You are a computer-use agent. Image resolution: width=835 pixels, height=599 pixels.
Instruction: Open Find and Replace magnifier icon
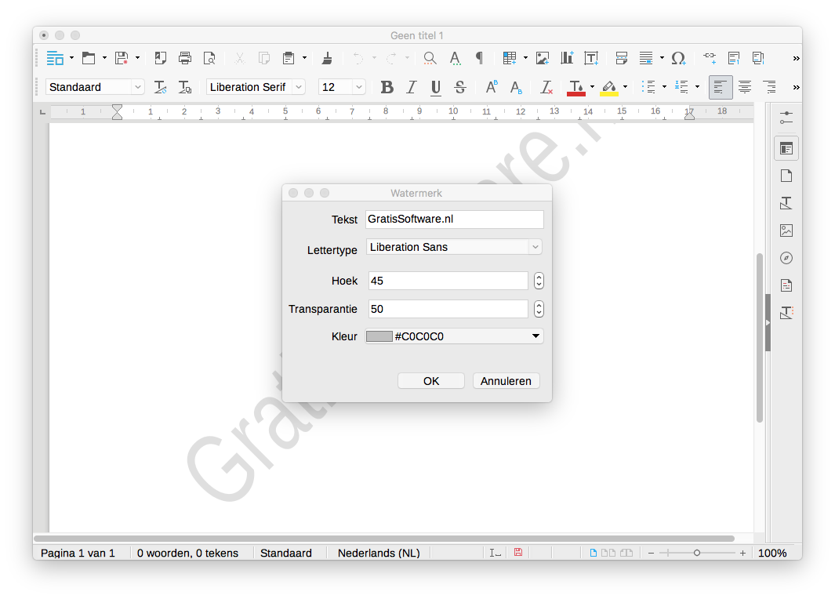pyautogui.click(x=430, y=58)
